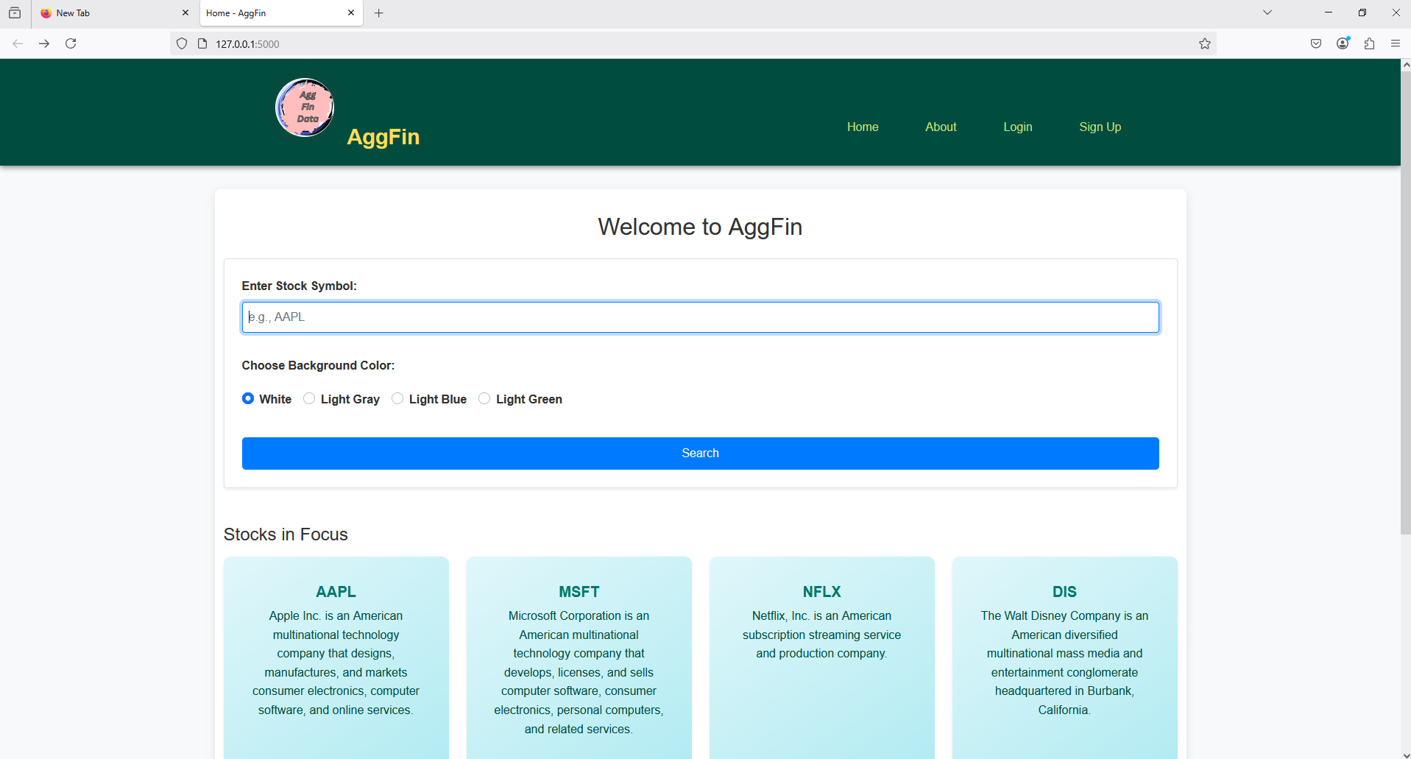Bookmark this page with the star icon

pyautogui.click(x=1205, y=43)
